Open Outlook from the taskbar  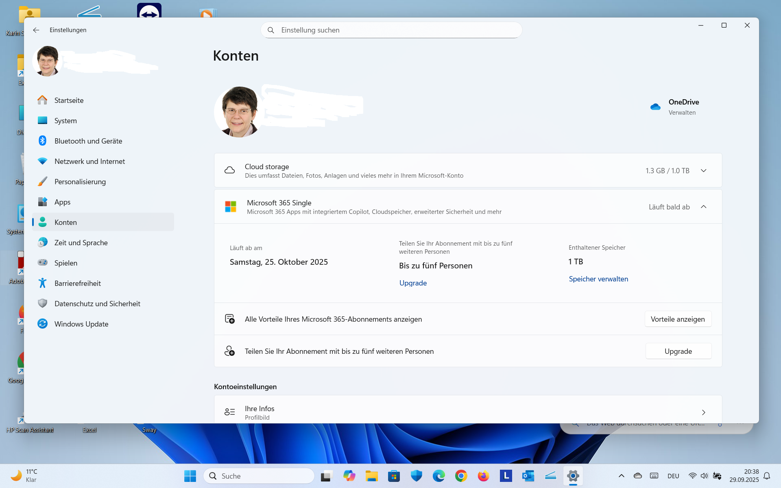tap(528, 475)
